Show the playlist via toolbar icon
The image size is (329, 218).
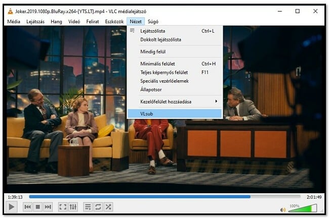click(88, 207)
